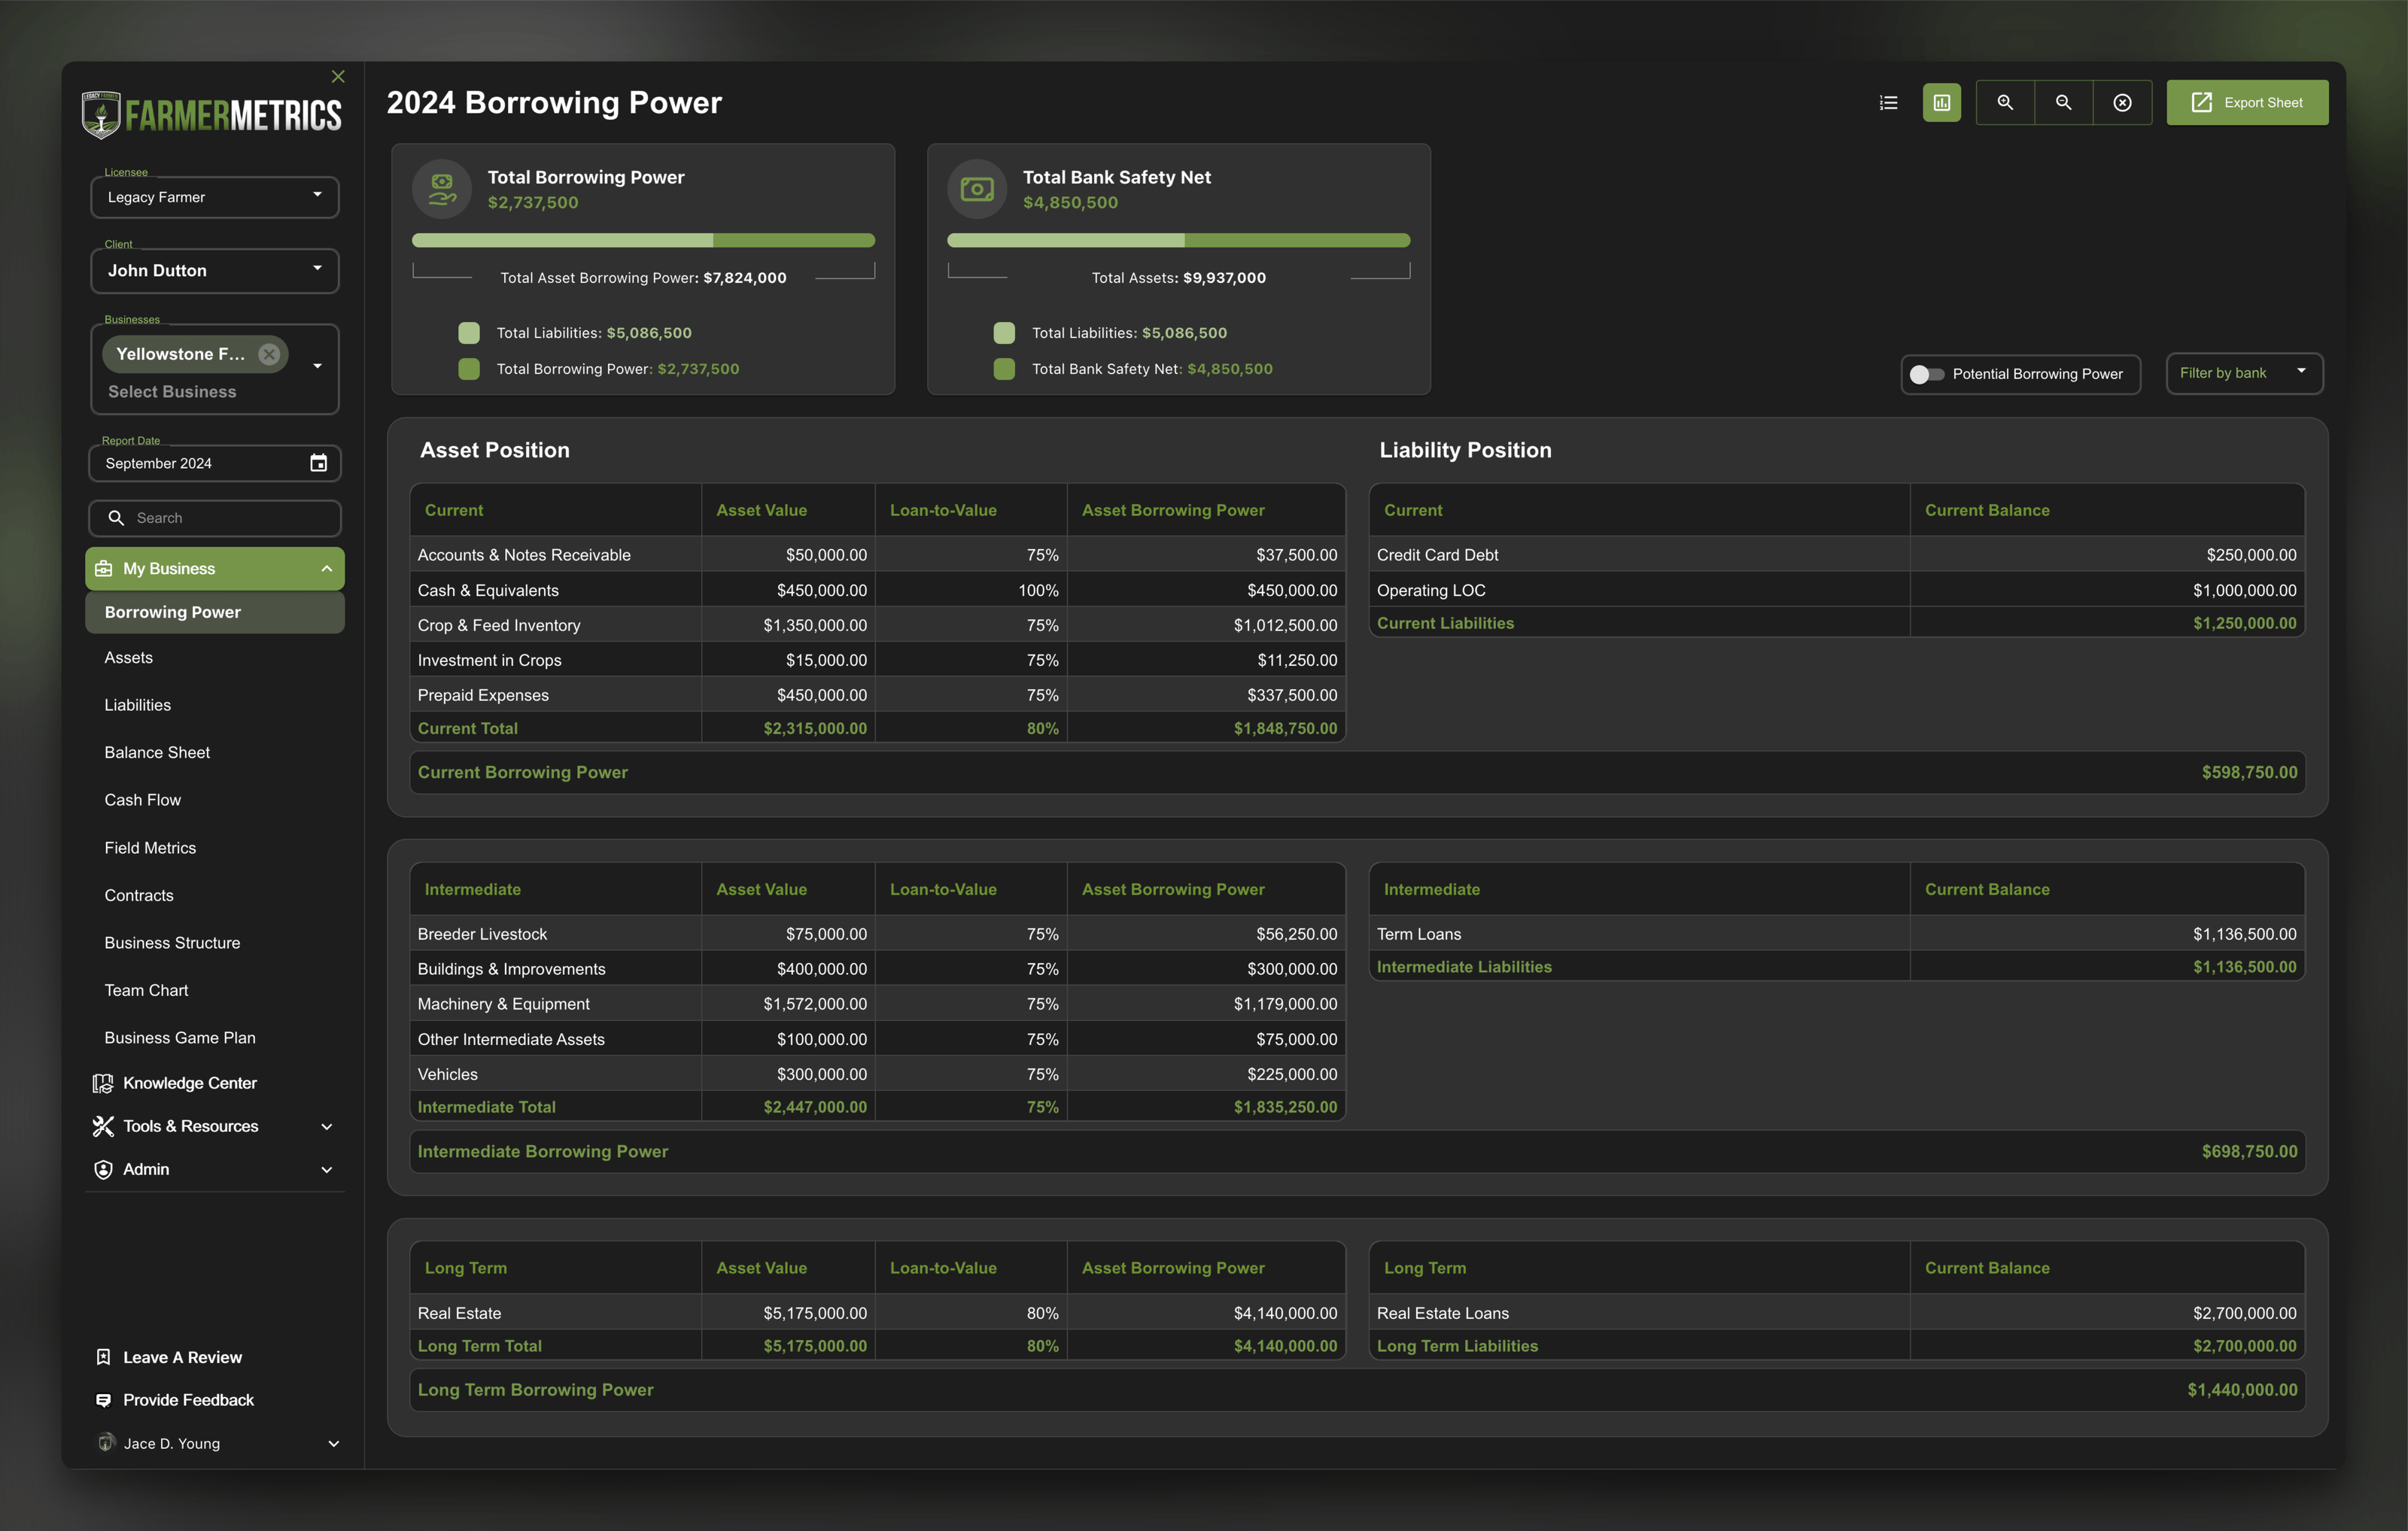Toggle Potential Borrowing Power switch
Image resolution: width=2408 pixels, height=1531 pixels.
coord(1926,374)
